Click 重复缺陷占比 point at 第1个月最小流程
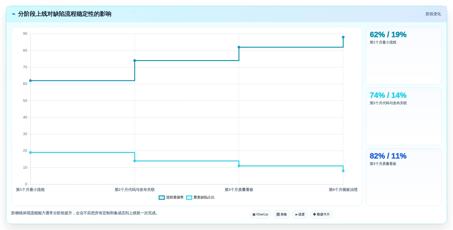This screenshot has width=453, height=230. click(30, 152)
